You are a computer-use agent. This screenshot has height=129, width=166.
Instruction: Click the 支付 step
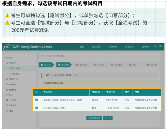click(x=132, y=65)
